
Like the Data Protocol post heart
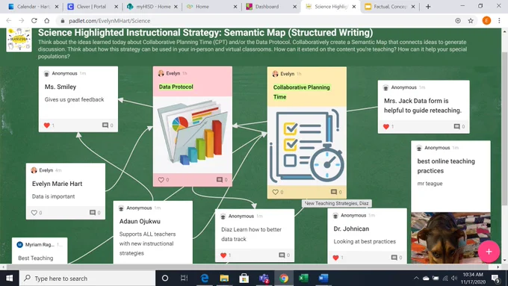click(x=161, y=179)
